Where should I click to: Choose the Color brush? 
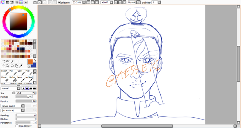click(x=21, y=72)
